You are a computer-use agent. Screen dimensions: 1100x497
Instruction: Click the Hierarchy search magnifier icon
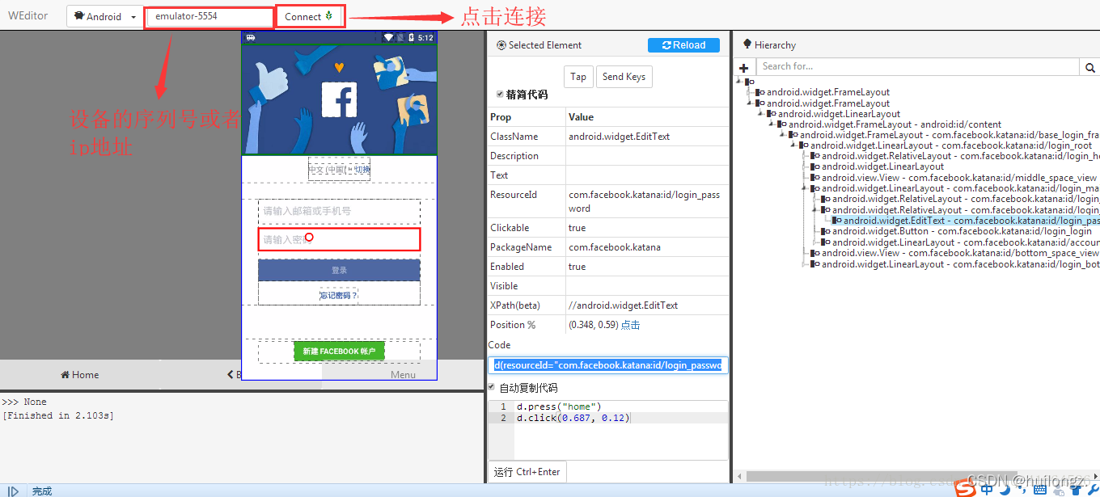point(1091,68)
